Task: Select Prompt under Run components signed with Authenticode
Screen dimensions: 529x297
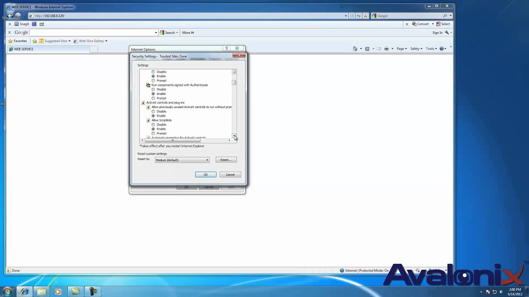Action: click(x=153, y=98)
